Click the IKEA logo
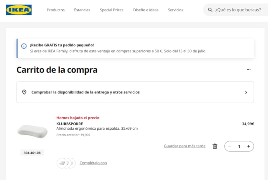268x180 pixels. (19, 10)
